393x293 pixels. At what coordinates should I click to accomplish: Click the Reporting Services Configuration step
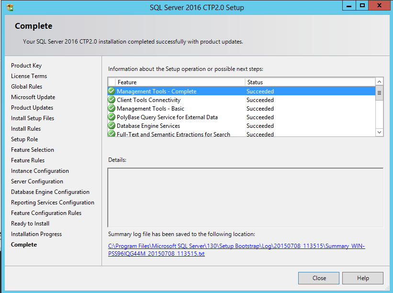(53, 203)
